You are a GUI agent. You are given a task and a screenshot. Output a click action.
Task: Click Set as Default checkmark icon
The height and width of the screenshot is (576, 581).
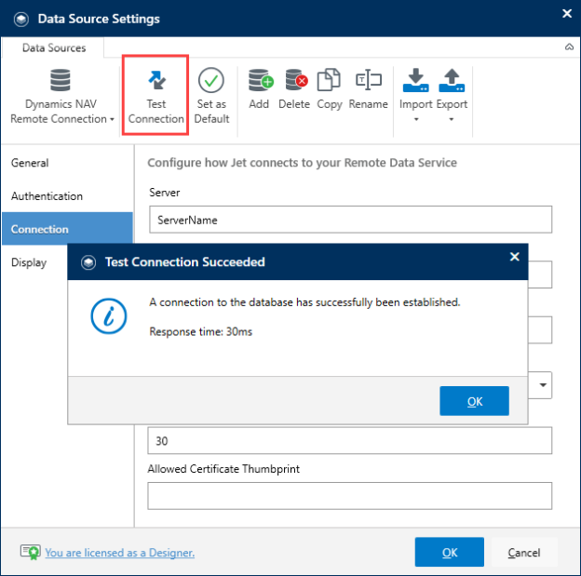coord(210,80)
